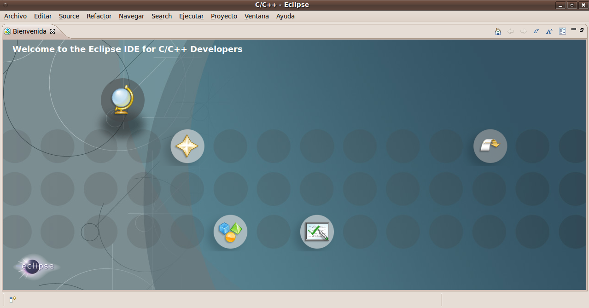Select the Bienvenida tab

tap(29, 31)
